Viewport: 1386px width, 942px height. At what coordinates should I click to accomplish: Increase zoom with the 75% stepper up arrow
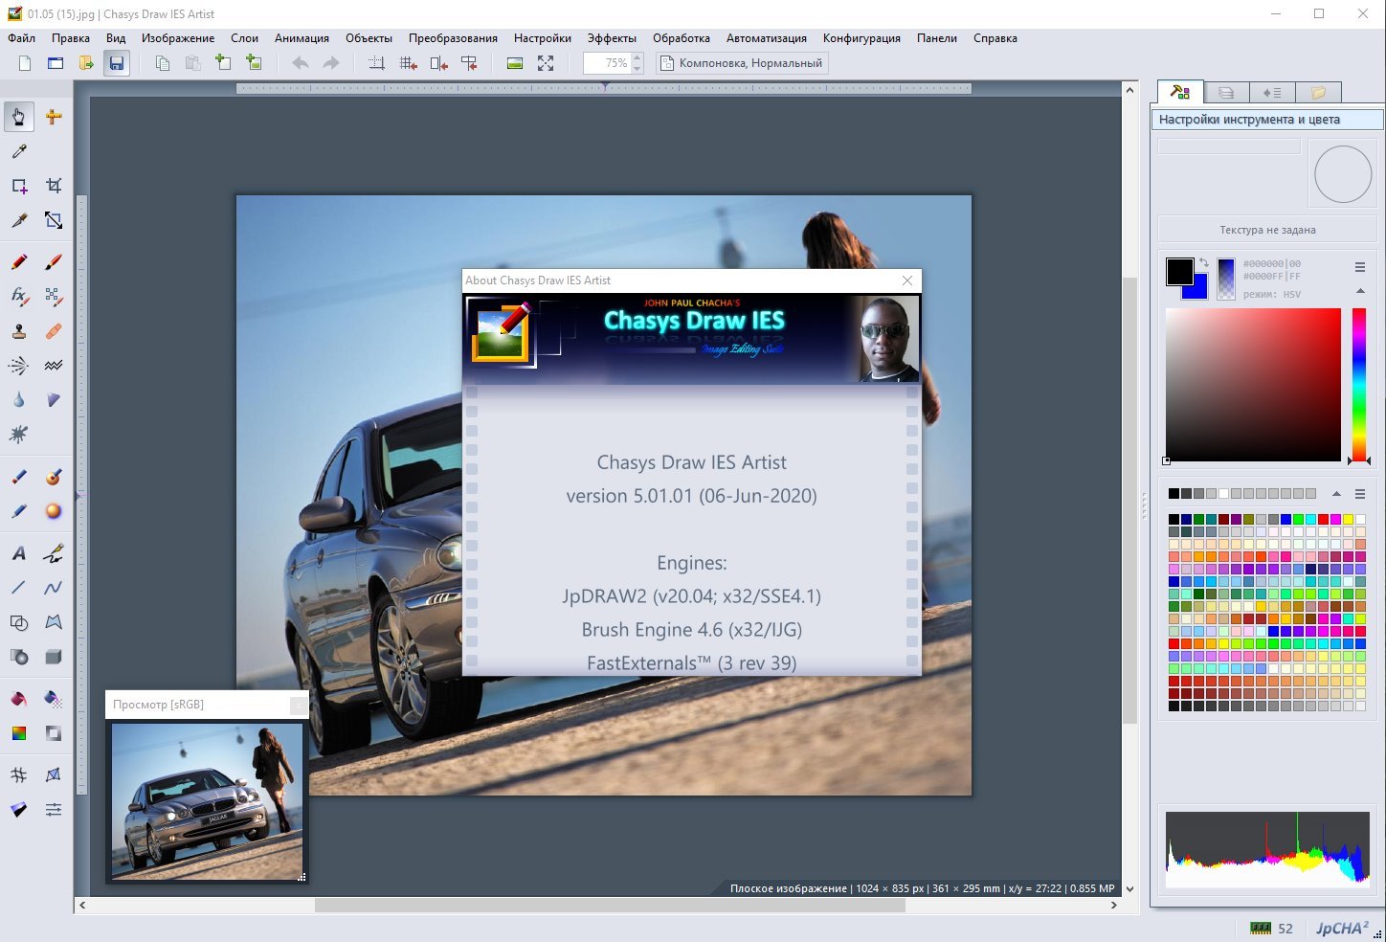637,58
